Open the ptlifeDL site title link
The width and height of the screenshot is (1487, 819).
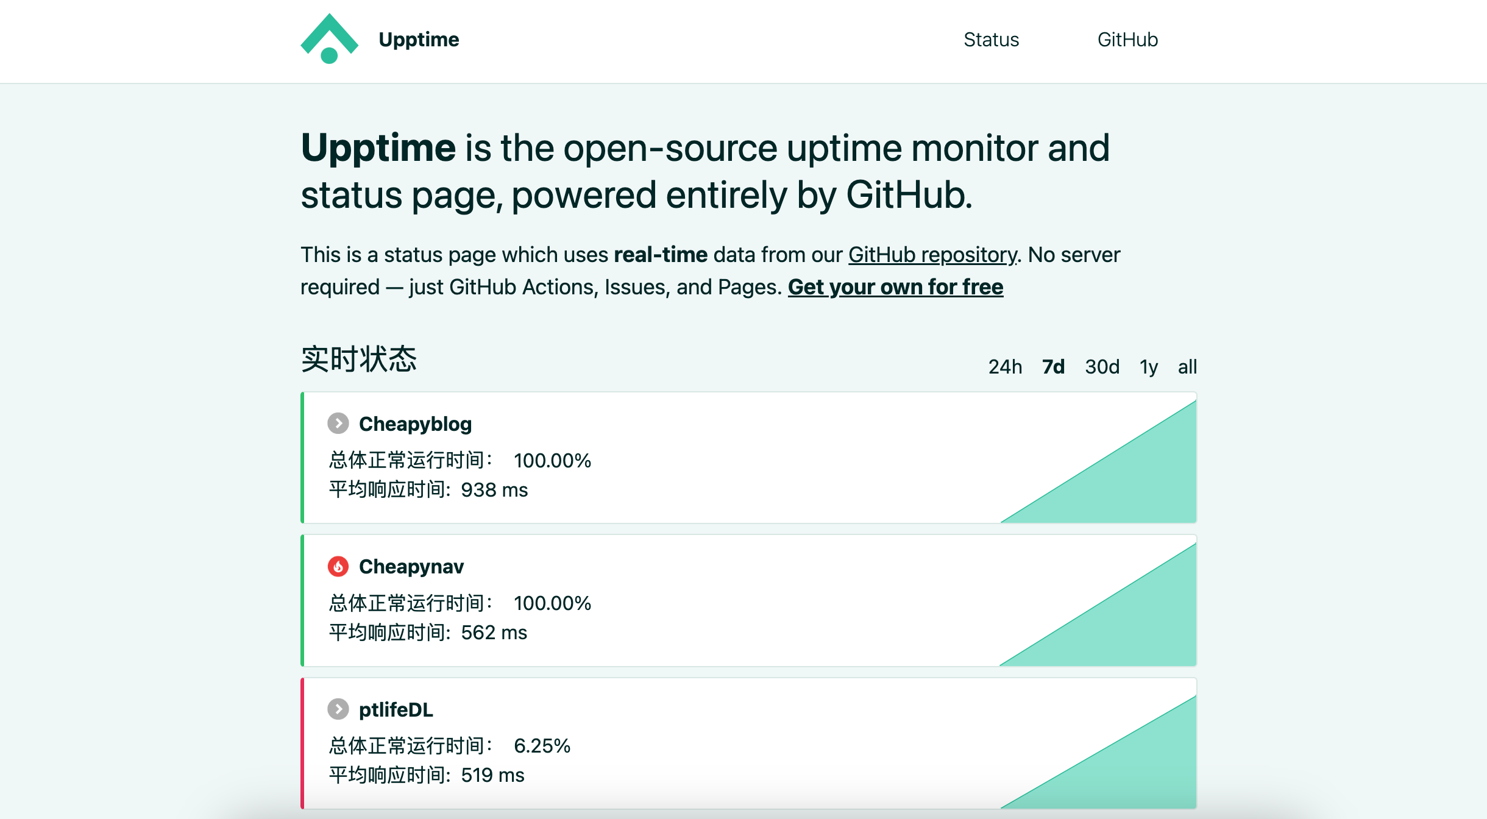click(396, 709)
